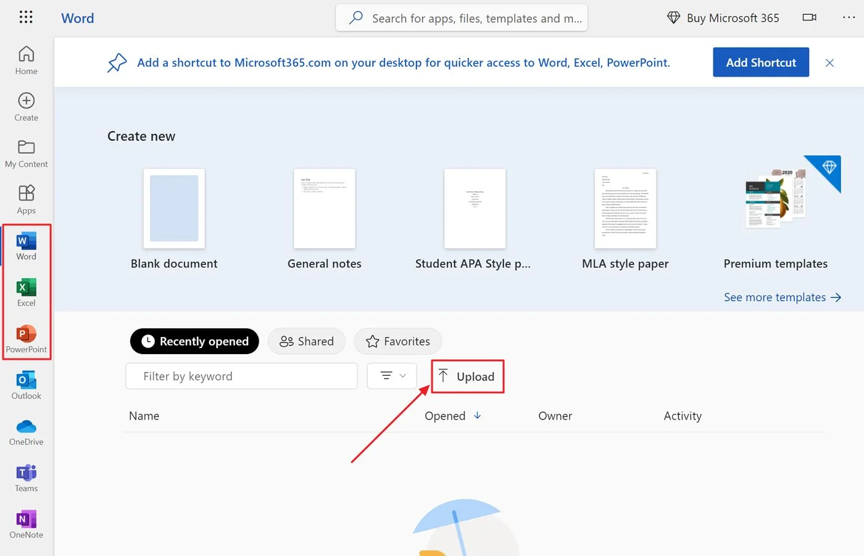Launch PowerPoint from sidebar
The image size is (864, 556).
pos(26,339)
